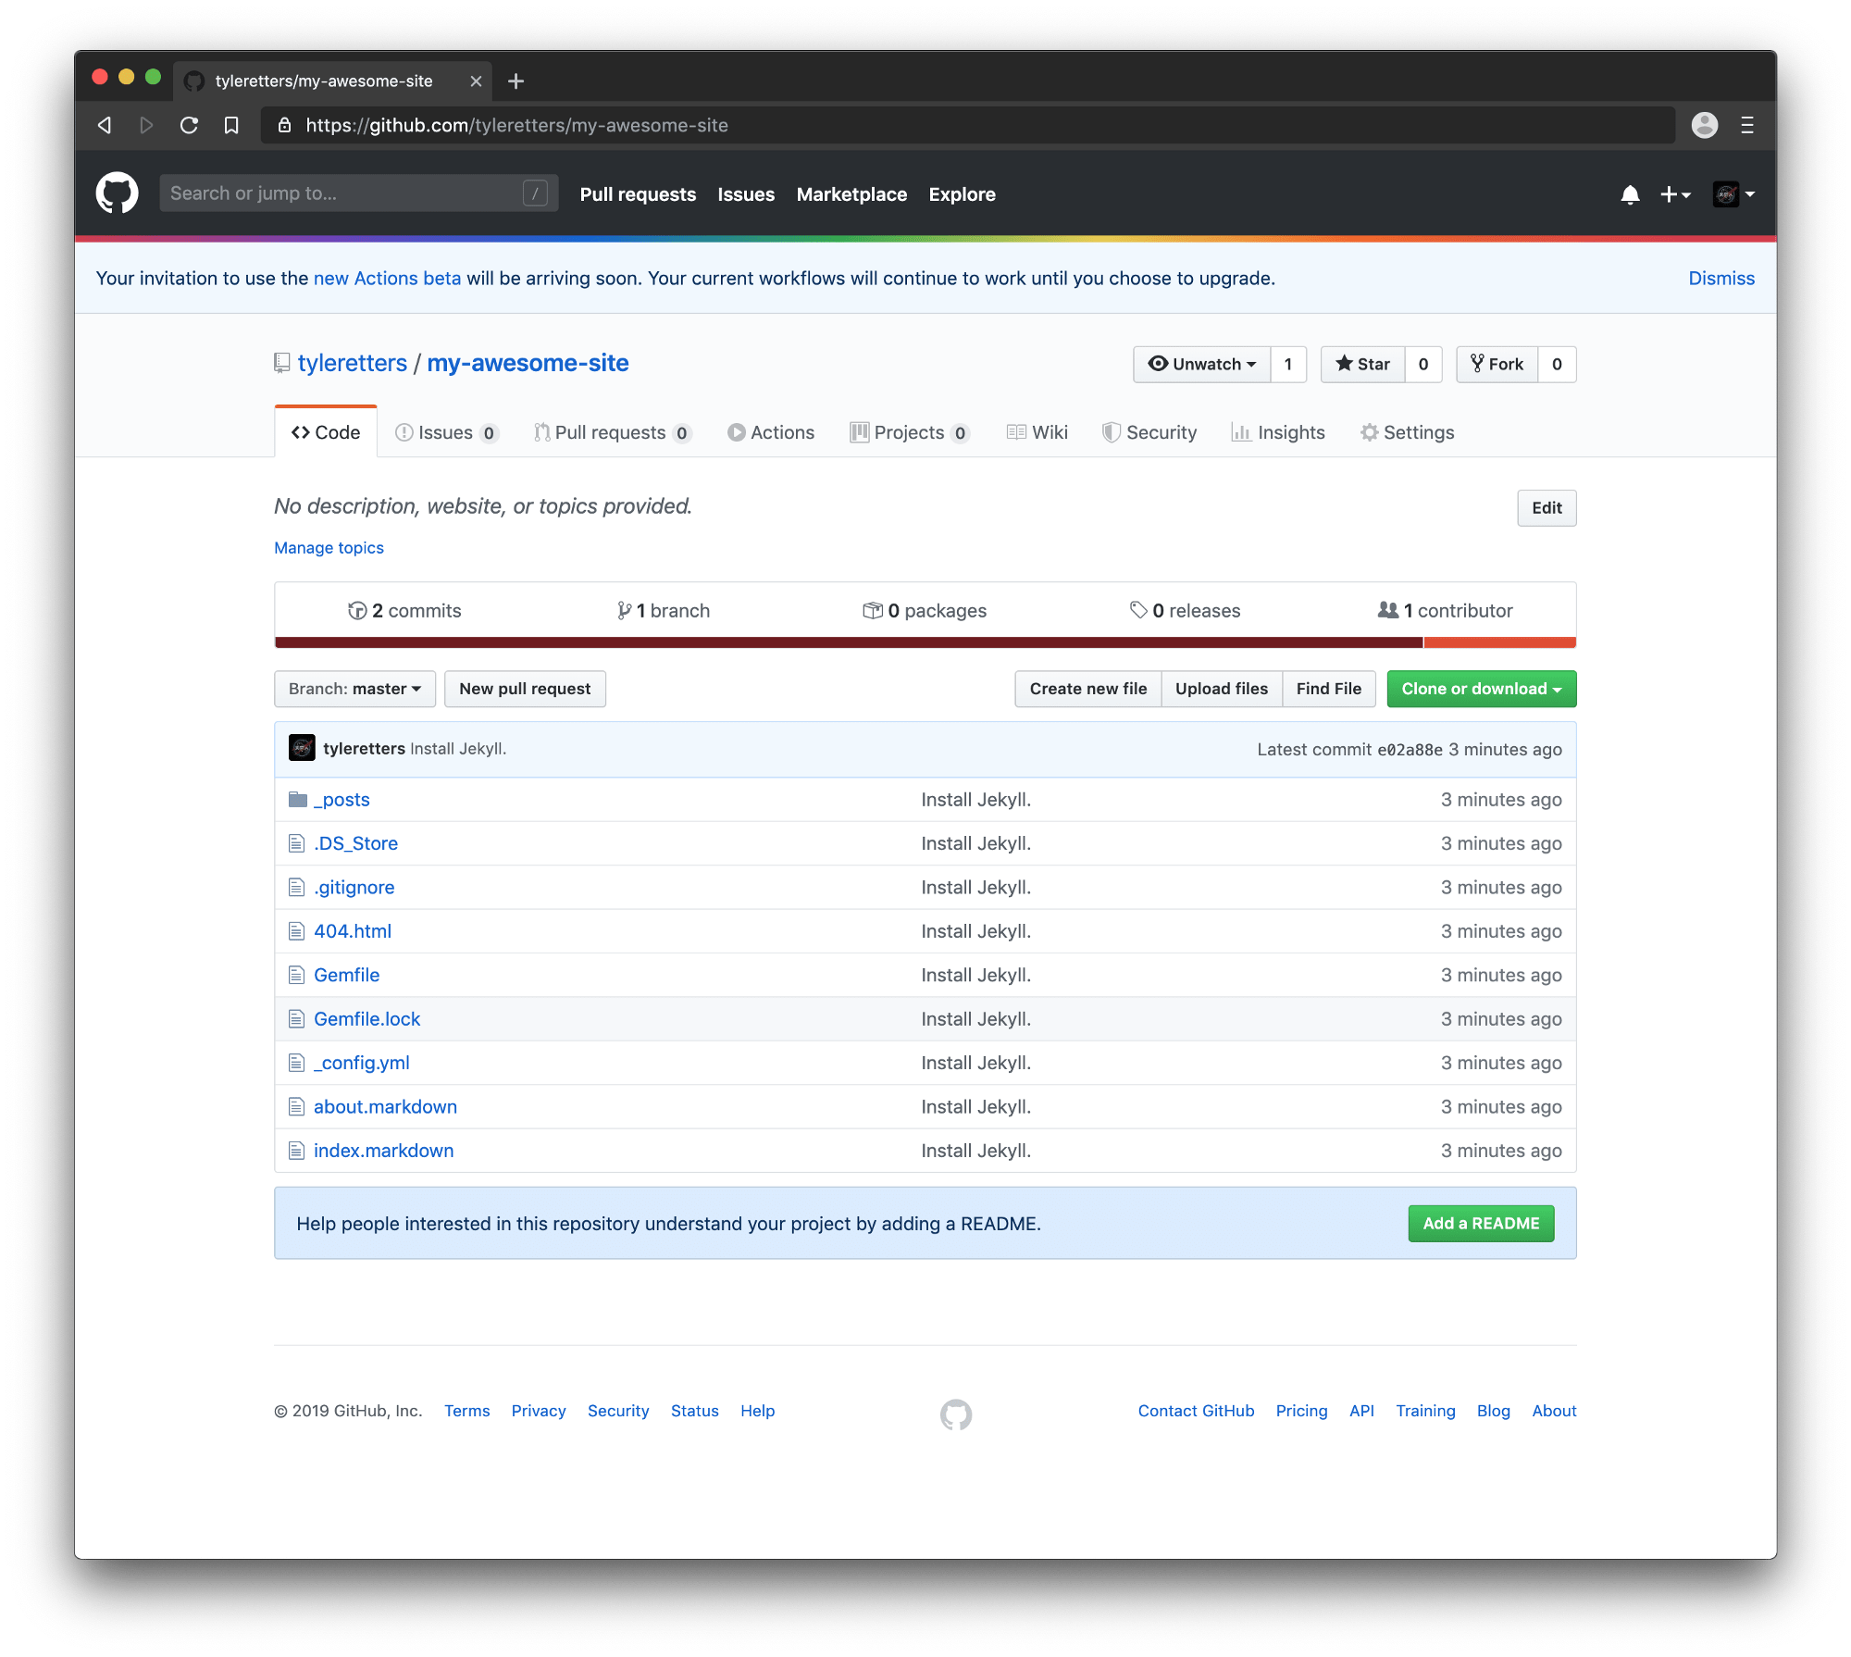Image resolution: width=1851 pixels, height=1657 pixels.
Task: Click the 1 contributor link
Action: pyautogui.click(x=1445, y=610)
